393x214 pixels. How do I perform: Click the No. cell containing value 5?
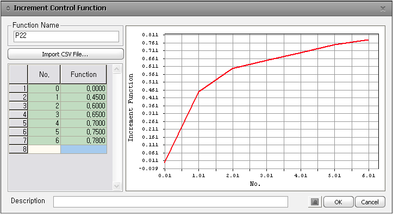point(44,132)
